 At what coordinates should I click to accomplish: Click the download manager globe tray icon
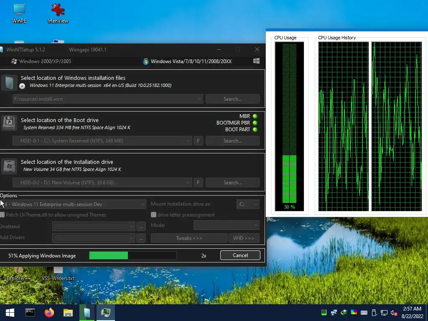click(x=344, y=313)
